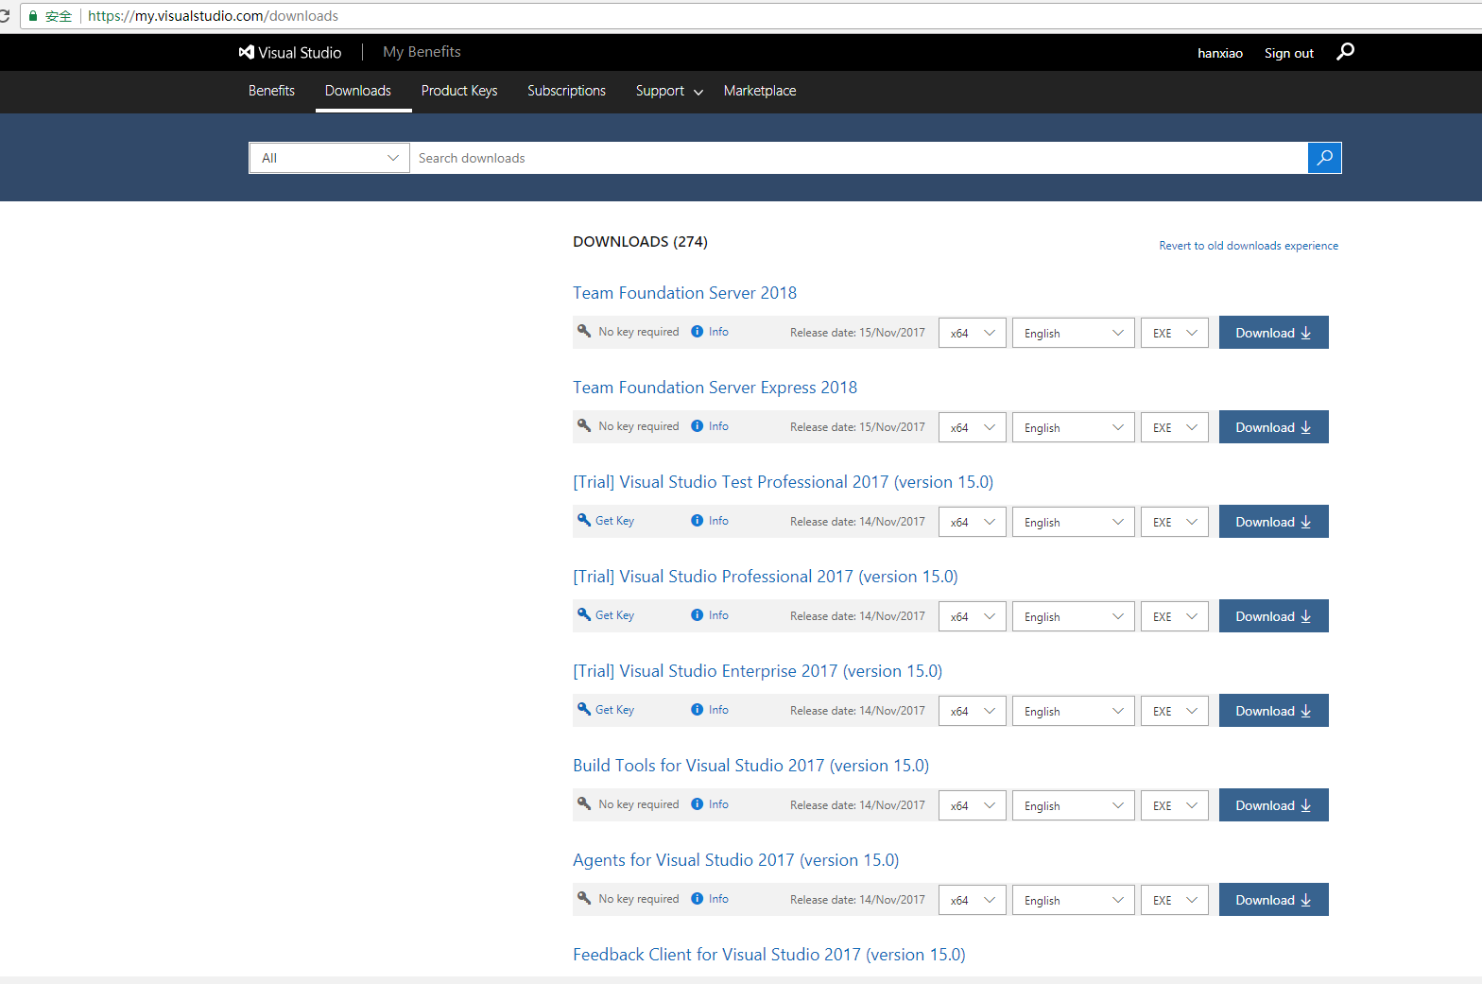The image size is (1482, 984).
Task: Open the All category filter dropdown
Action: pyautogui.click(x=329, y=158)
